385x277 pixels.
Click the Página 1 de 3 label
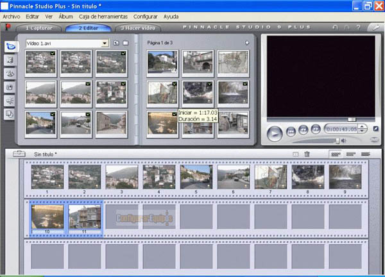coord(160,43)
